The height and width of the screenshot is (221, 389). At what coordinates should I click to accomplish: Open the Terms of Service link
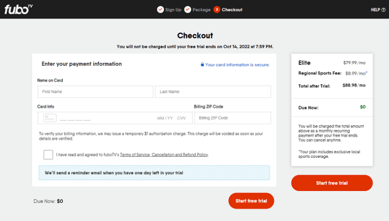[x=135, y=155]
